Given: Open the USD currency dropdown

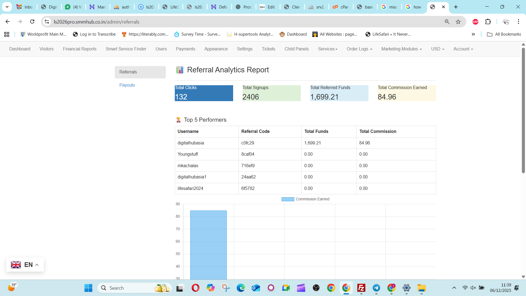Looking at the screenshot, I should tap(438, 49).
